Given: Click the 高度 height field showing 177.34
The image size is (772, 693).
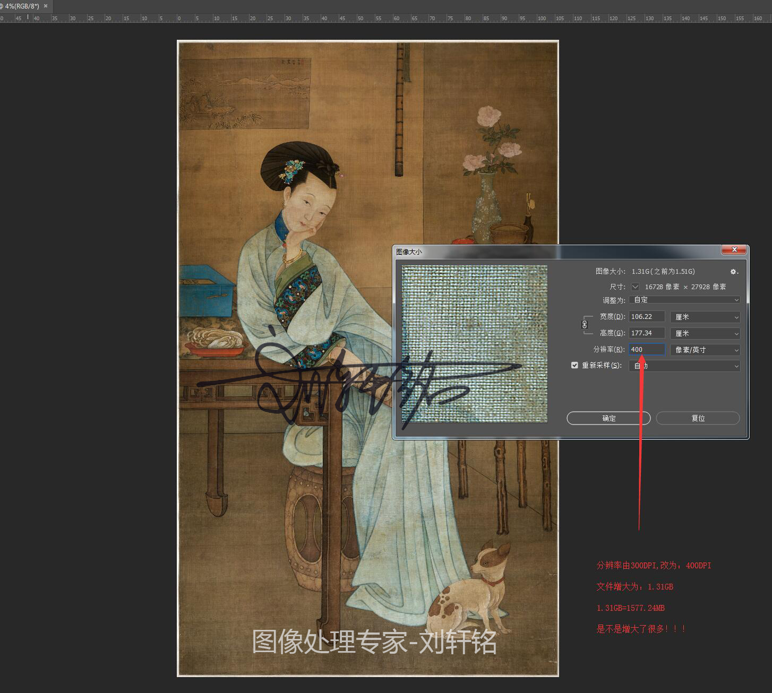Looking at the screenshot, I should (647, 333).
